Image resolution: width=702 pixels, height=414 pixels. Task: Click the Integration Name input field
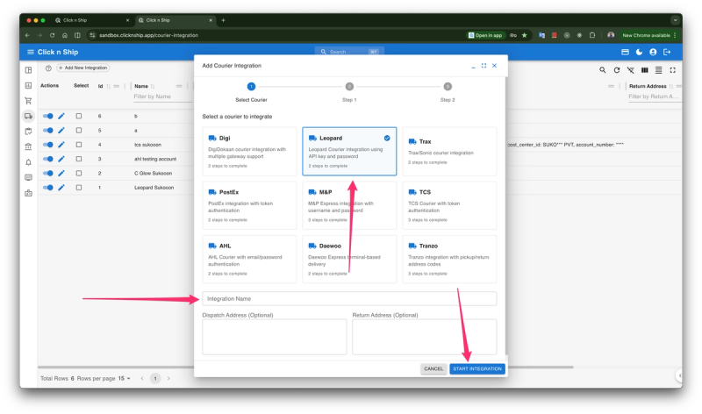349,298
